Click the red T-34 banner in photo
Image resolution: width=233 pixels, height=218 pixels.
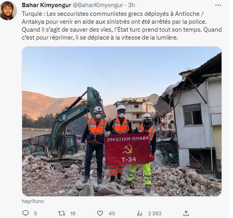(x=127, y=151)
